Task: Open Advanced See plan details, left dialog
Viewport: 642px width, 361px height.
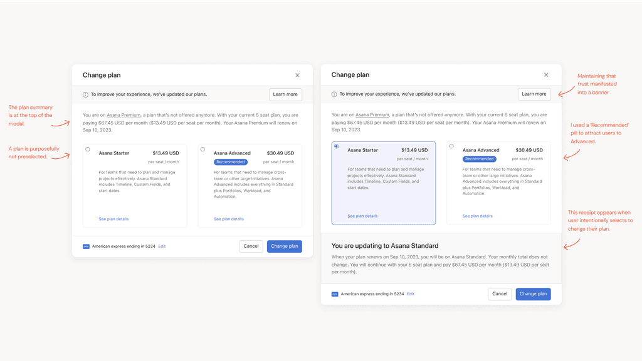Action: [229, 219]
